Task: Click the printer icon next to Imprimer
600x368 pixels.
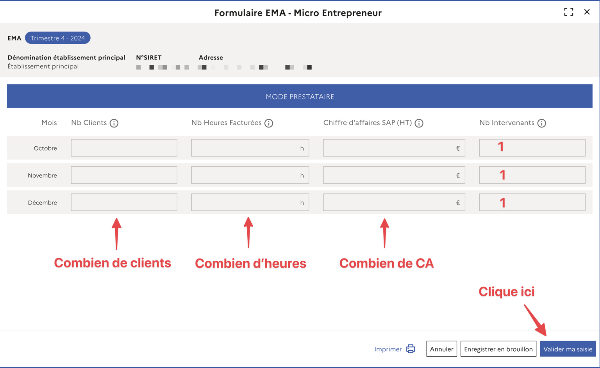Action: (410, 348)
